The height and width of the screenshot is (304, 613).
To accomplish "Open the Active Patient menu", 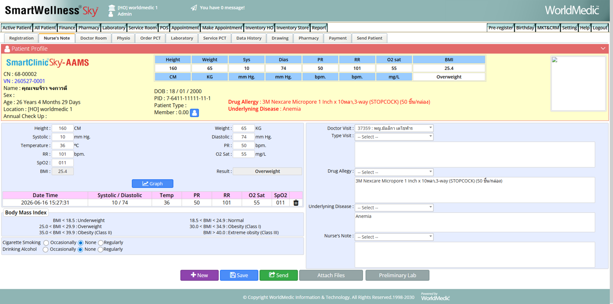I will point(17,28).
